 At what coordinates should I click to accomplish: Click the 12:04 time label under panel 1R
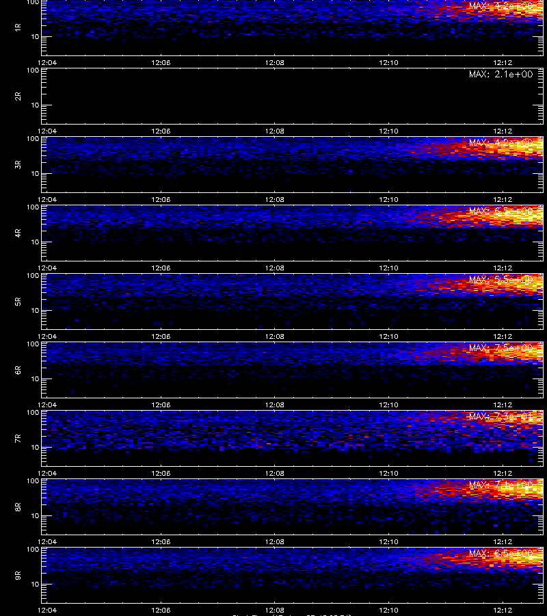(x=47, y=62)
